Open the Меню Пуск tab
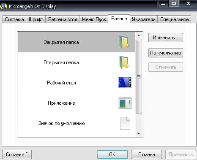 coord(94,19)
